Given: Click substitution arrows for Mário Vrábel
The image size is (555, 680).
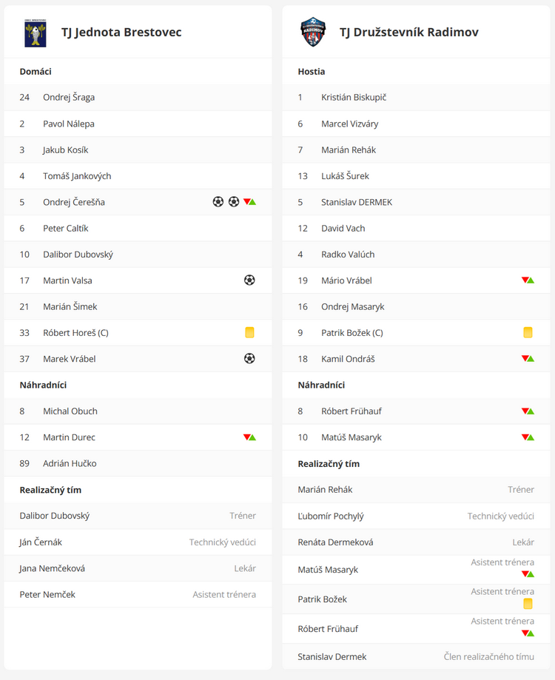Looking at the screenshot, I should click(528, 280).
